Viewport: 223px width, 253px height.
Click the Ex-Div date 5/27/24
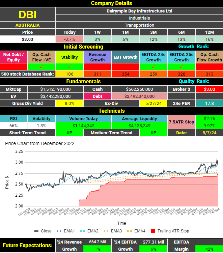click(153, 104)
